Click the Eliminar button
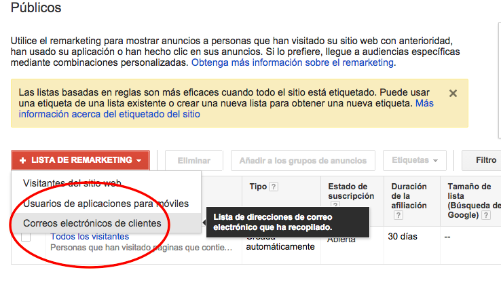 point(193,160)
